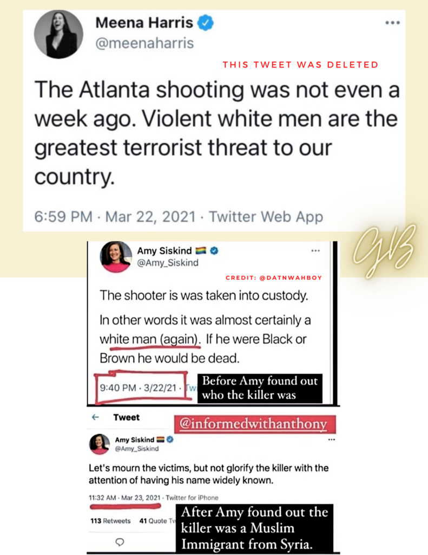
Task: Click Amy Siskind avatar in first tweet
Action: coord(116,257)
